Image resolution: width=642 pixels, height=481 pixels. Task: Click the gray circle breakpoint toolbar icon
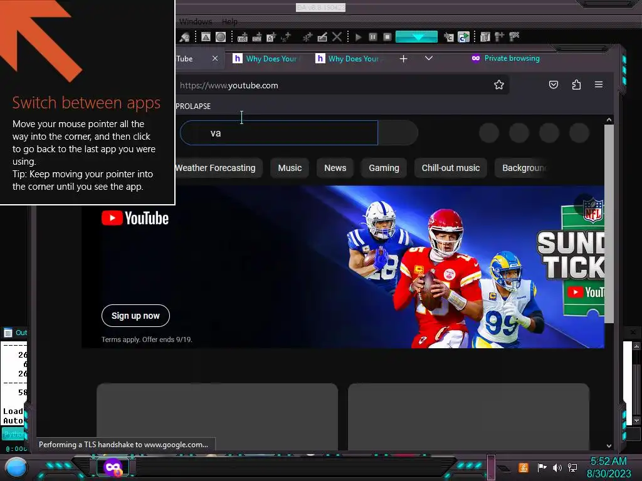pyautogui.click(x=221, y=37)
